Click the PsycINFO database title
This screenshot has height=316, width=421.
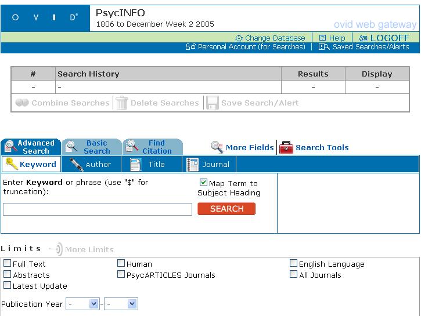tap(120, 13)
